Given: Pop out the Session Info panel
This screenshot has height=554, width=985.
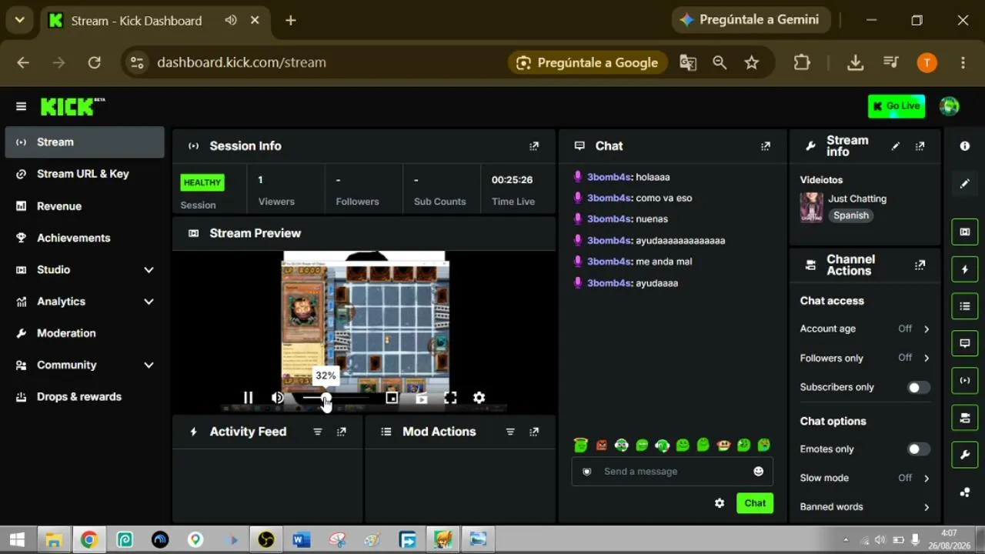Looking at the screenshot, I should (534, 146).
